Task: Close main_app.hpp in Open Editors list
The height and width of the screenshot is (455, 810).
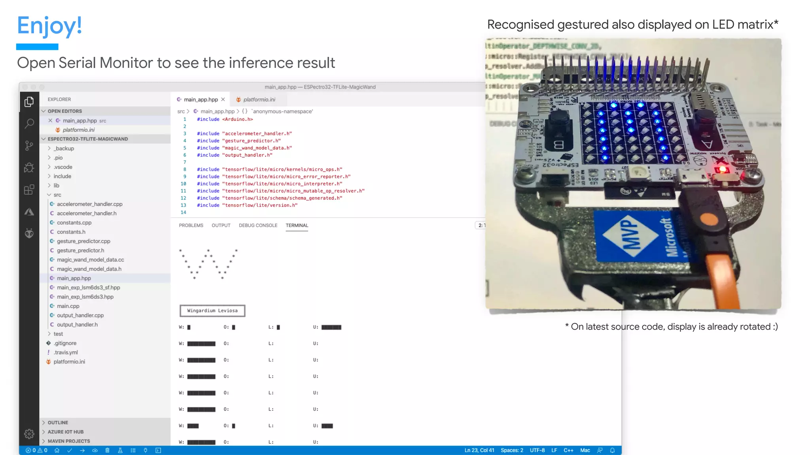Action: (50, 120)
